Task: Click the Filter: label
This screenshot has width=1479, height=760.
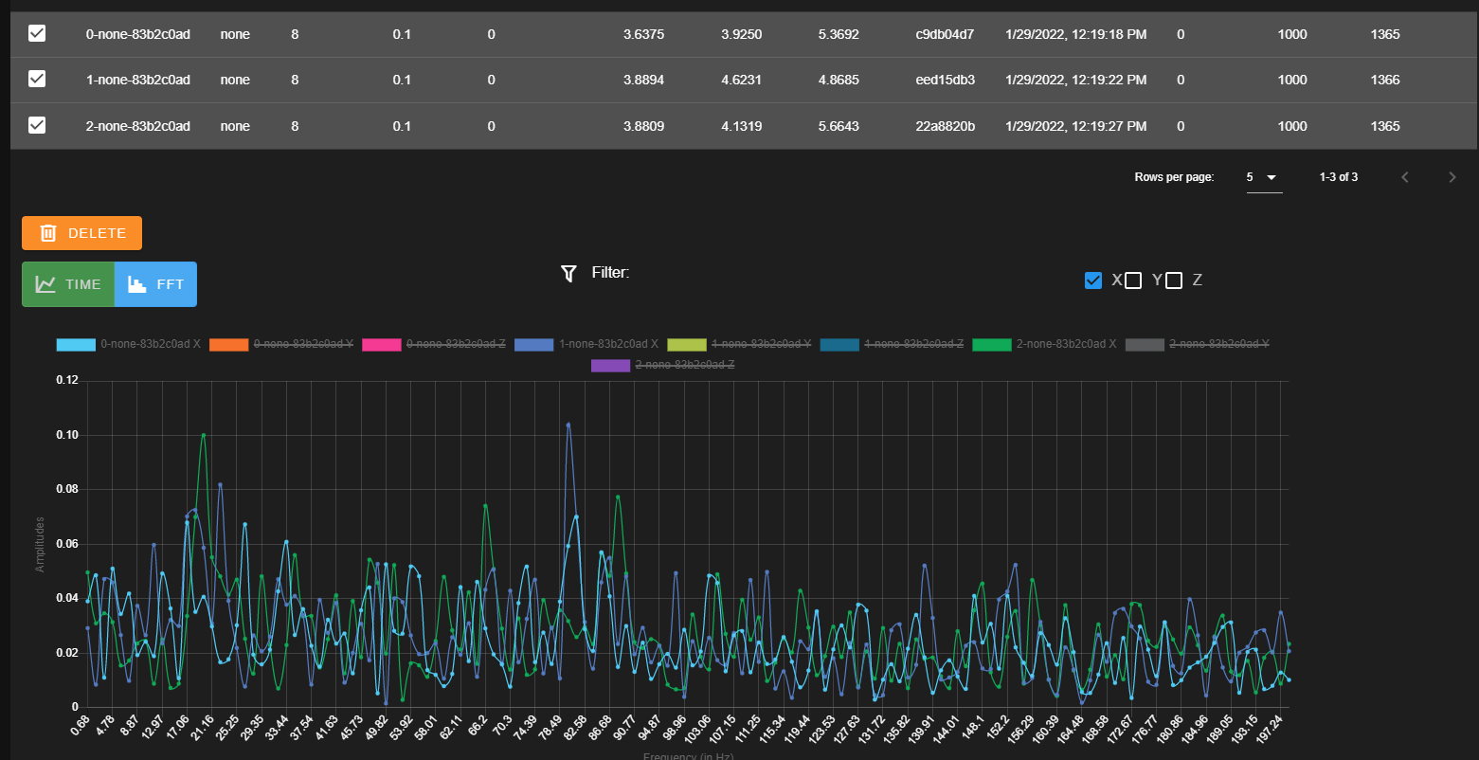Action: (610, 273)
